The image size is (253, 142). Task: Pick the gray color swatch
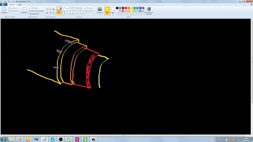(x=120, y=8)
